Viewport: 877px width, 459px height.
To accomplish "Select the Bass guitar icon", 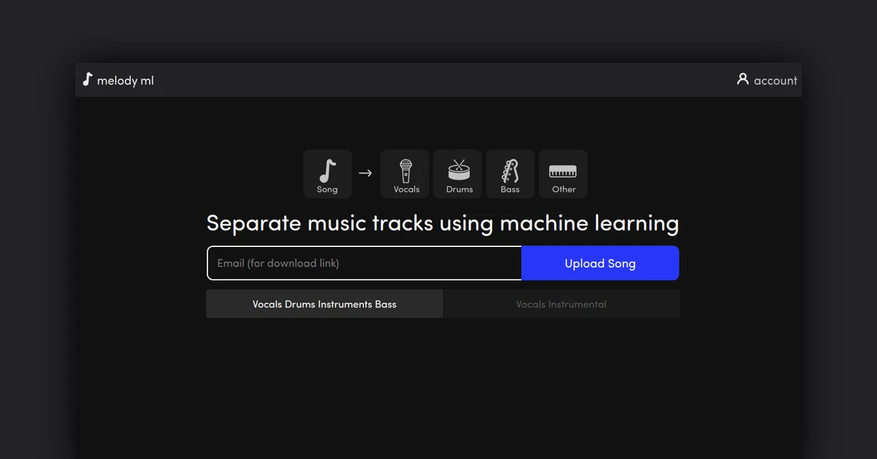I will click(x=510, y=170).
